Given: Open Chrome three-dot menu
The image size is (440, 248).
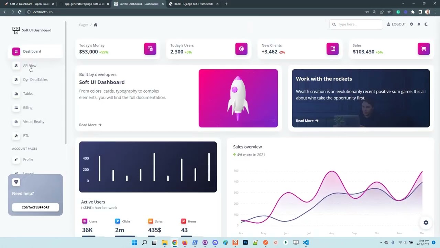Looking at the screenshot, I should pyautogui.click(x=435, y=12).
